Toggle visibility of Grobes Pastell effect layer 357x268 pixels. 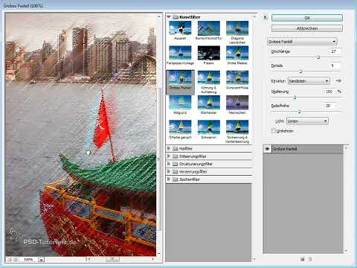coord(267,149)
